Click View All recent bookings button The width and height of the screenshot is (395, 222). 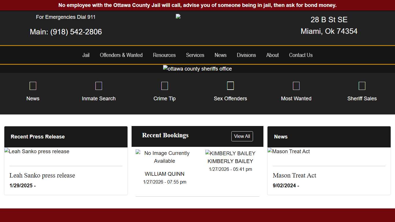(242, 136)
